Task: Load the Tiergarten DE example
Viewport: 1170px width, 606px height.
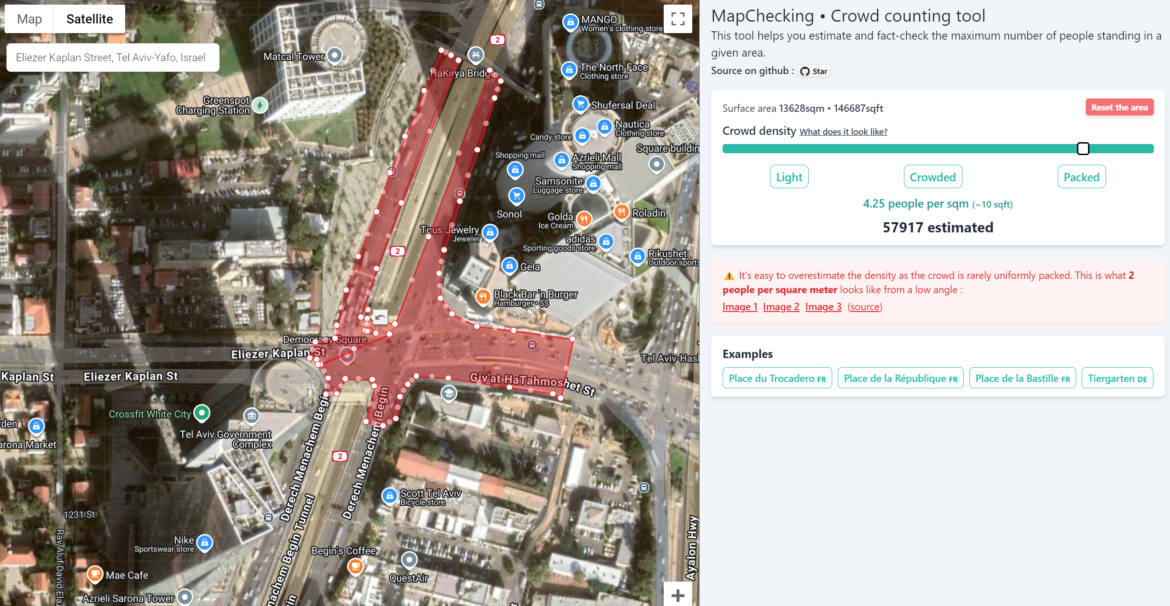Action: click(1117, 378)
